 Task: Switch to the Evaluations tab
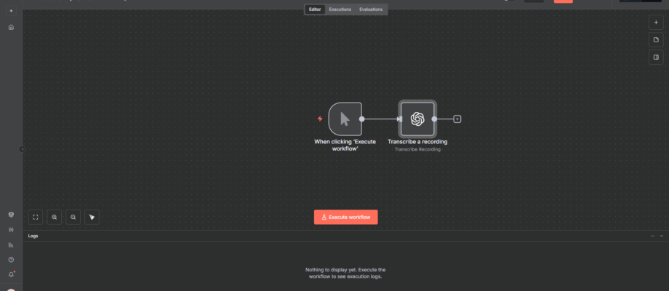(x=371, y=9)
